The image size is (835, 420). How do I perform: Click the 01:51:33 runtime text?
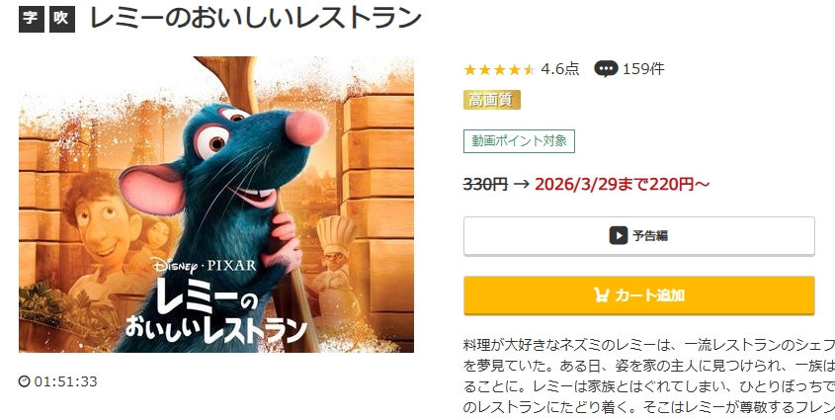pos(65,381)
